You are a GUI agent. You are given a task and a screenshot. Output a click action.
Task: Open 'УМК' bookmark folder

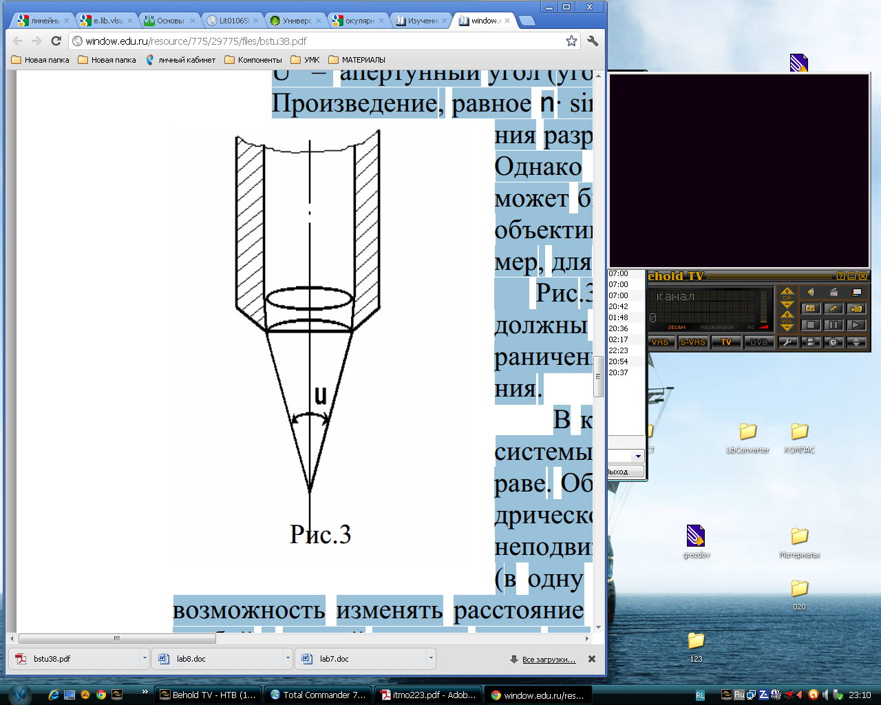pyautogui.click(x=306, y=60)
